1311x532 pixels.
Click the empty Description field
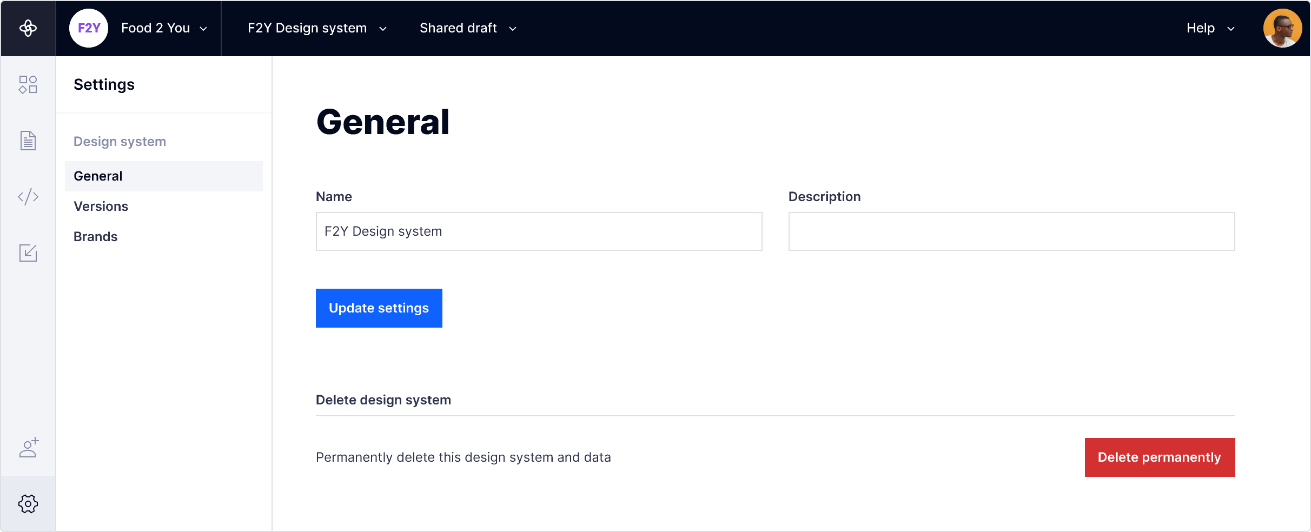pos(1011,231)
